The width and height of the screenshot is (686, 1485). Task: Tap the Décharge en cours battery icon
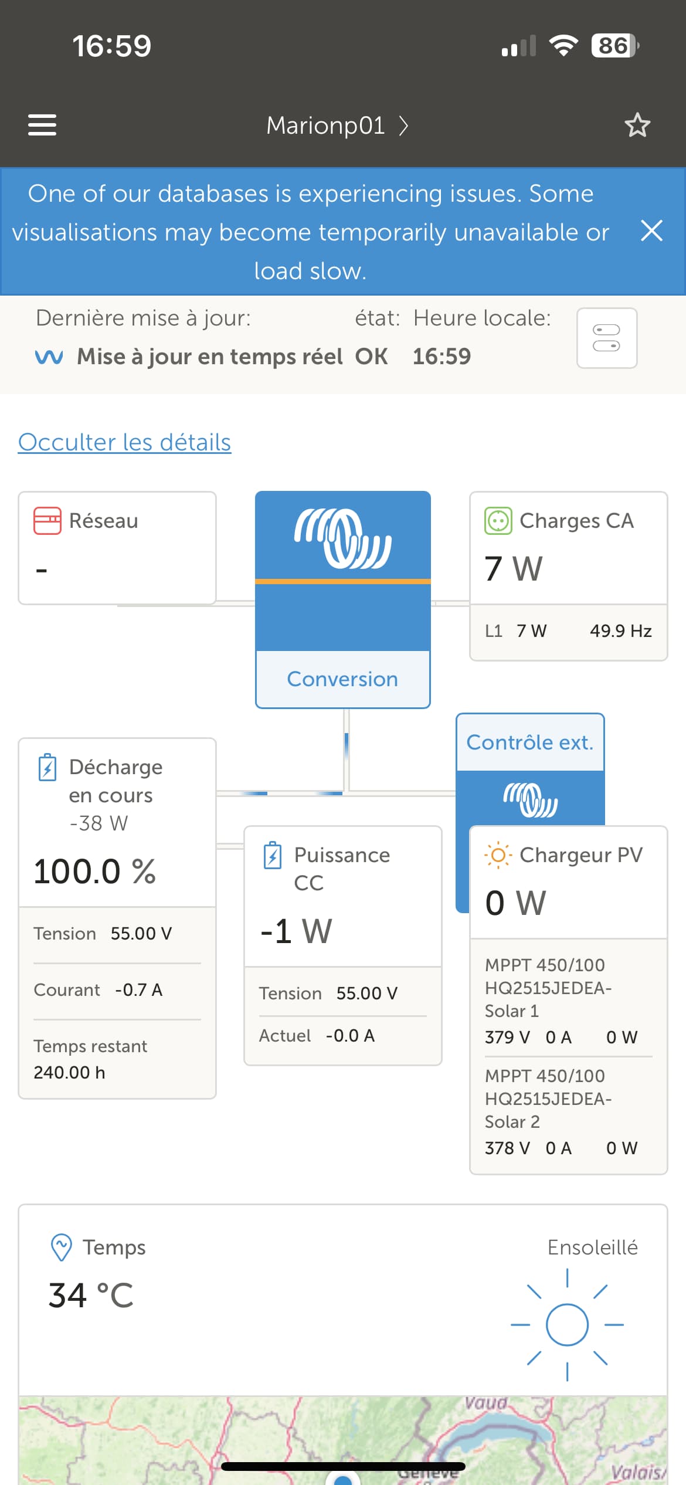(x=47, y=767)
